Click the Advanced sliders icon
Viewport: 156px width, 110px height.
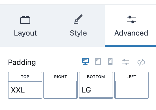(131, 19)
